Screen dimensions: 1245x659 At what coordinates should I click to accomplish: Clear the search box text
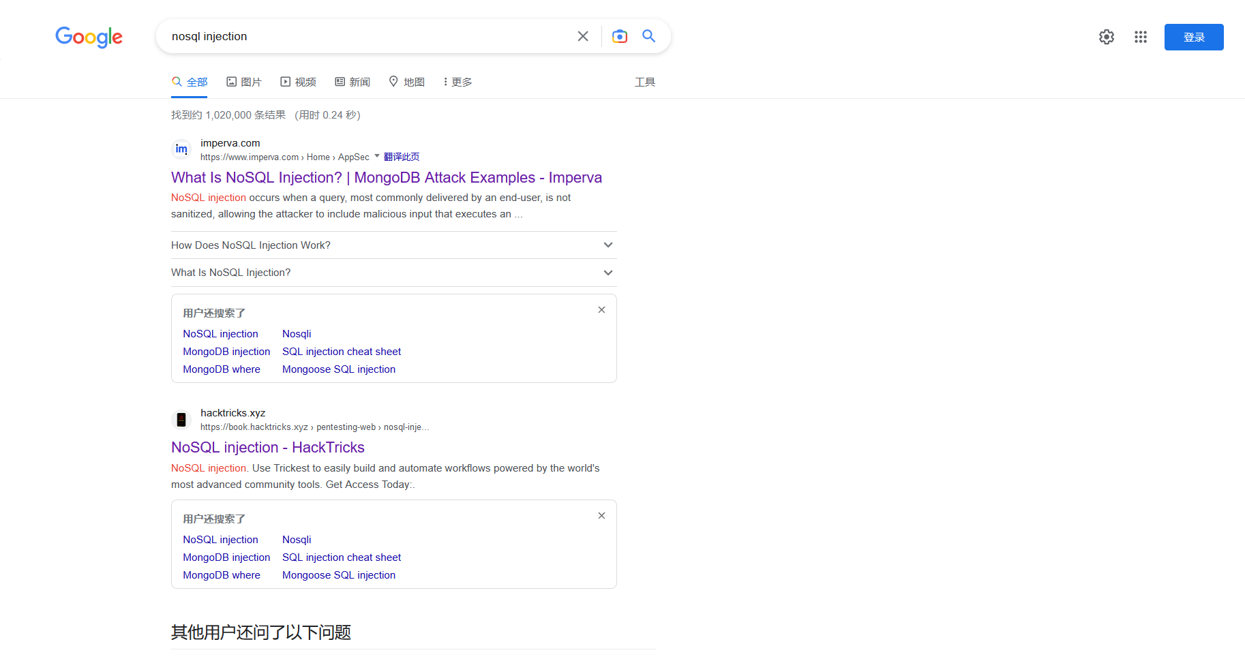(583, 36)
